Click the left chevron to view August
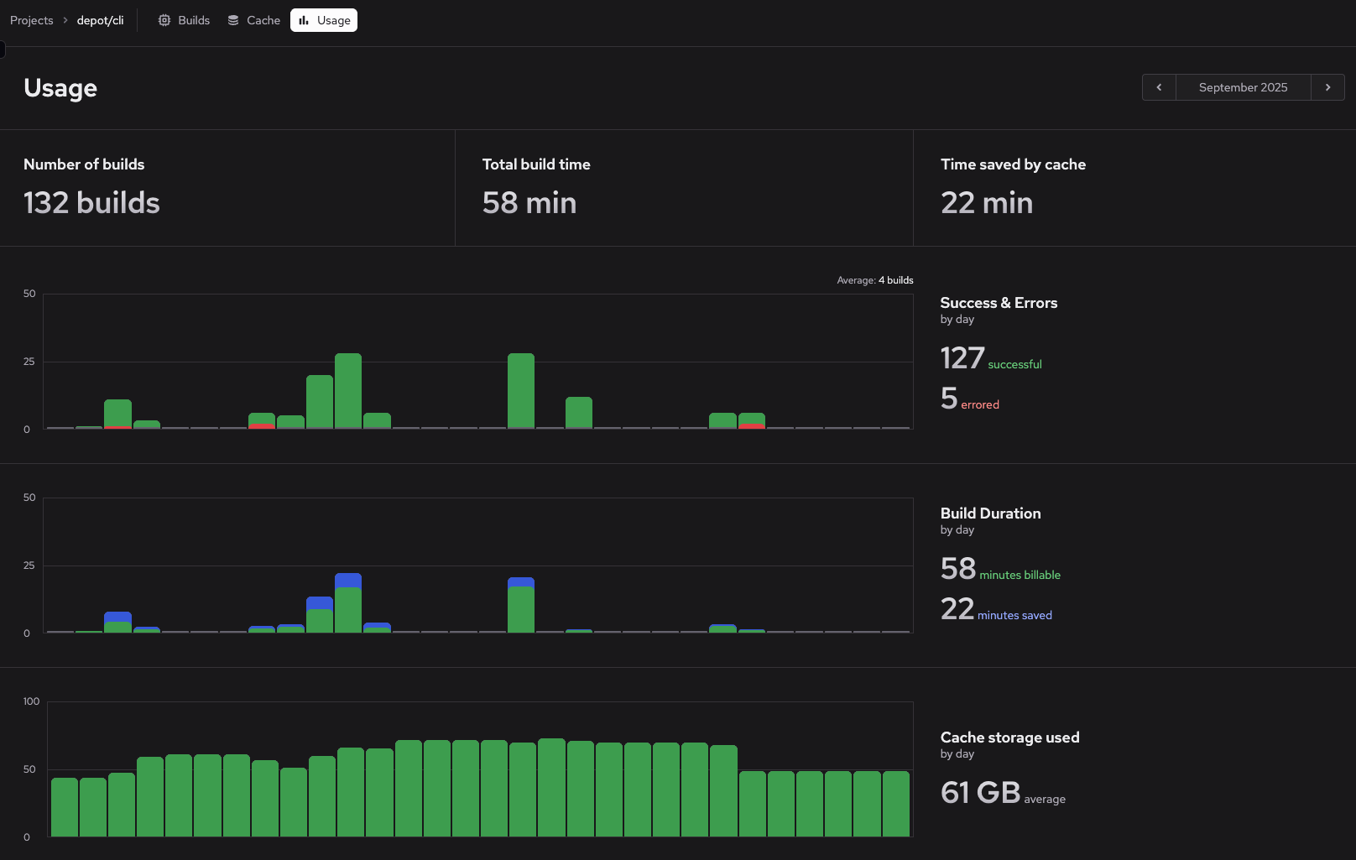This screenshot has height=860, width=1356. pos(1159,86)
